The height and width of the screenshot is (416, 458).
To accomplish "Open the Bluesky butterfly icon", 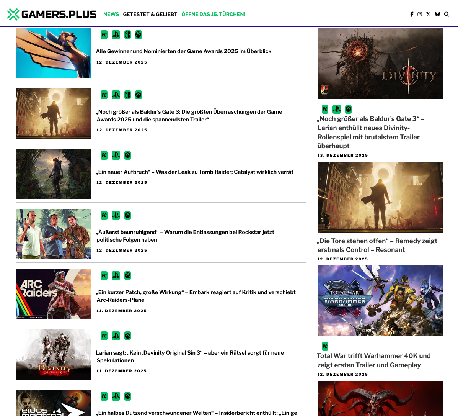I will click(437, 14).
